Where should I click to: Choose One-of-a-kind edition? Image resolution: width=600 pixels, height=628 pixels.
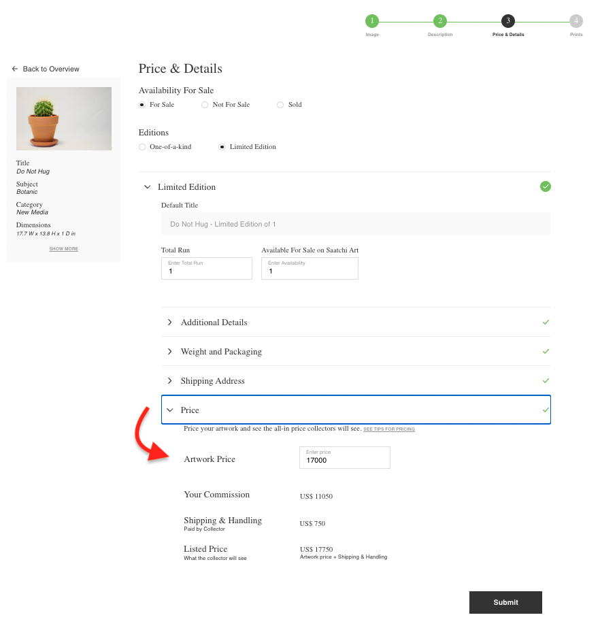click(x=141, y=147)
